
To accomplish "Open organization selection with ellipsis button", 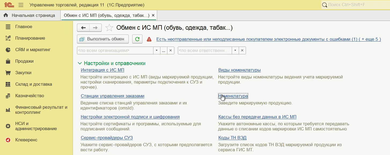I will click(x=164, y=50).
